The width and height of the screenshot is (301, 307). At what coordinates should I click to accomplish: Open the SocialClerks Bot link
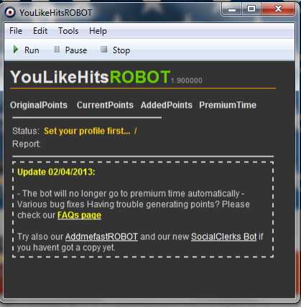[x=224, y=237]
